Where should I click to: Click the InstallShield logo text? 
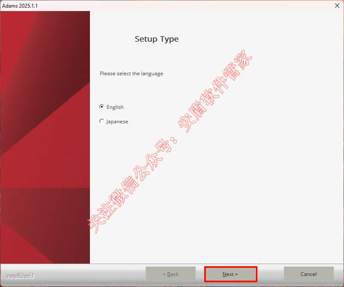(20, 276)
